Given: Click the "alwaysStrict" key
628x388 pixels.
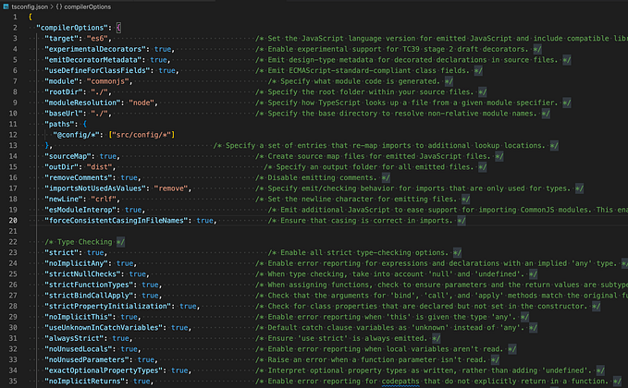Looking at the screenshot, I should point(74,338).
